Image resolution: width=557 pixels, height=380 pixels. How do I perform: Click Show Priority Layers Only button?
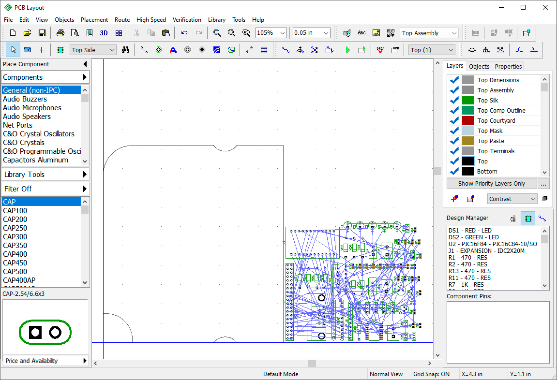(491, 183)
